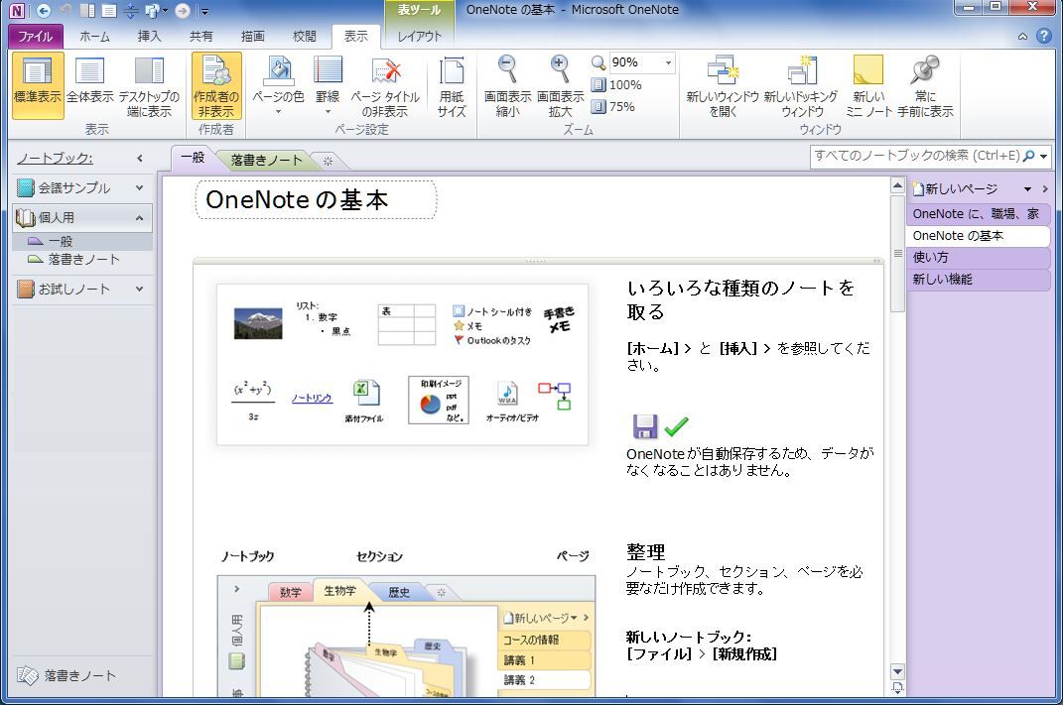Open the 描画 ribbon tab
The image size is (1063, 705).
(x=253, y=36)
